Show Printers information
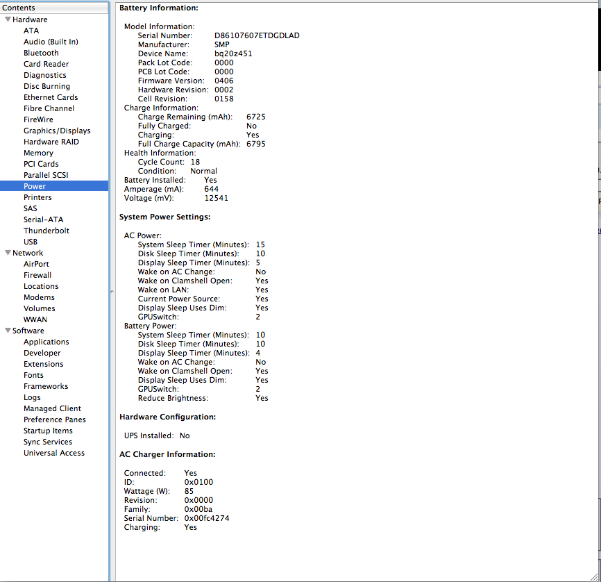This screenshot has width=601, height=582. [37, 197]
